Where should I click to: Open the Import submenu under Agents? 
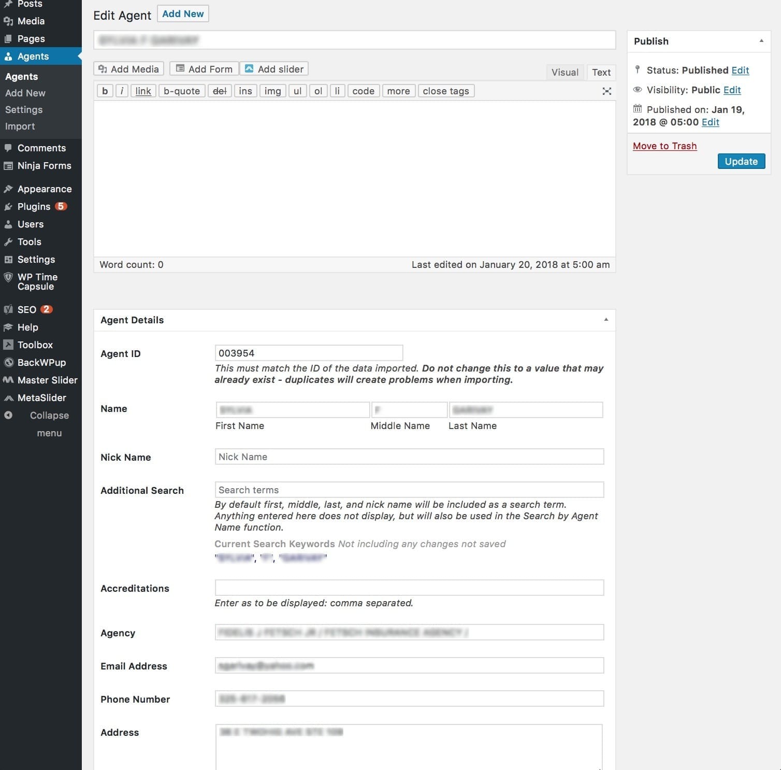(x=20, y=126)
